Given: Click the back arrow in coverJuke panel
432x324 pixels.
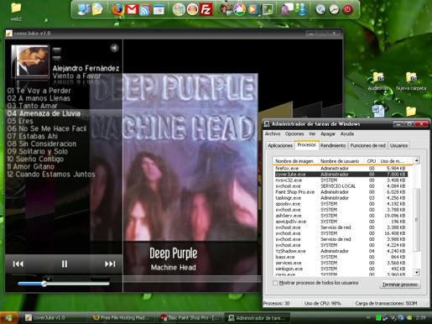Looking at the screenshot, I should pyautogui.click(x=114, y=48).
